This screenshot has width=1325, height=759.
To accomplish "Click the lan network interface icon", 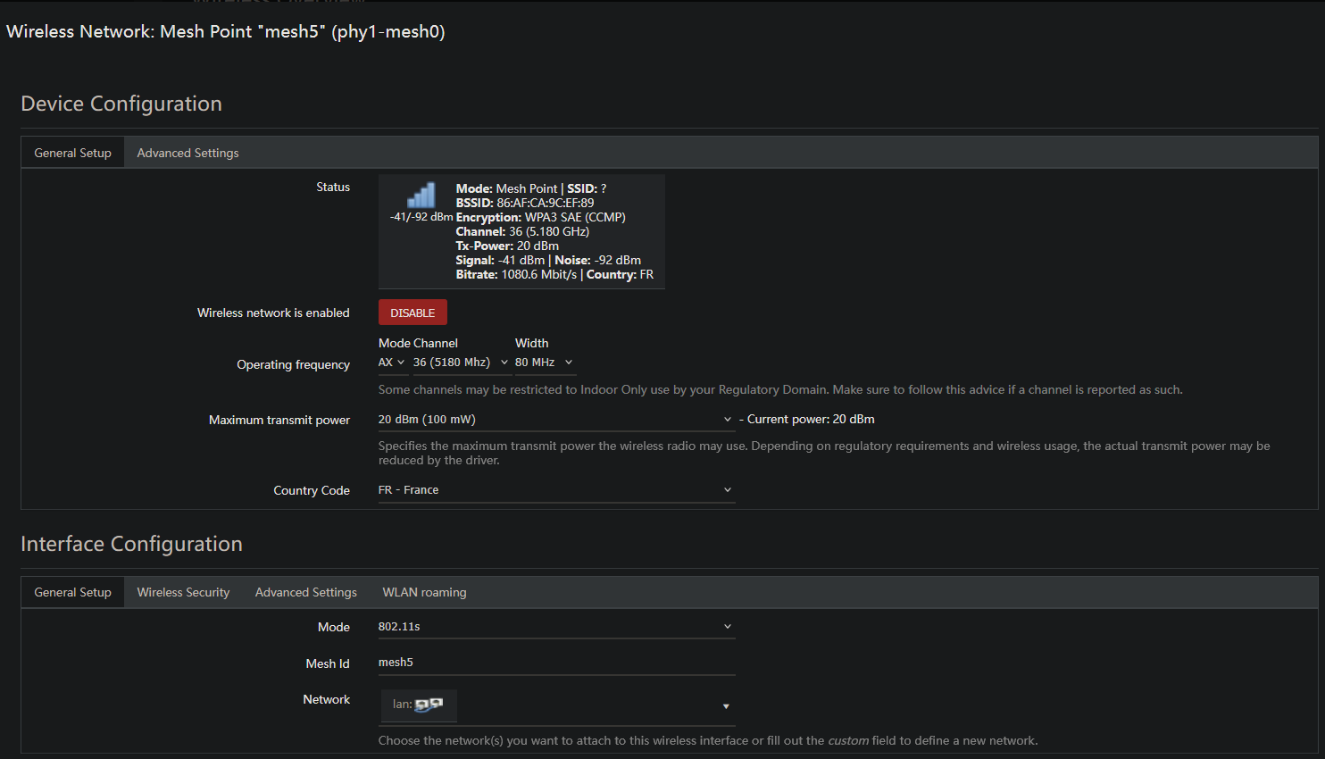I will (429, 705).
